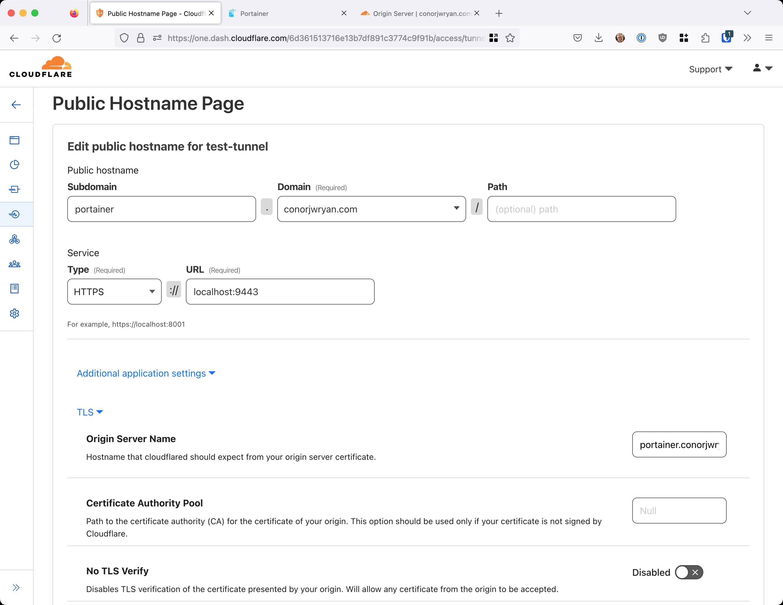Open the browser window icon in sidebar

14,140
